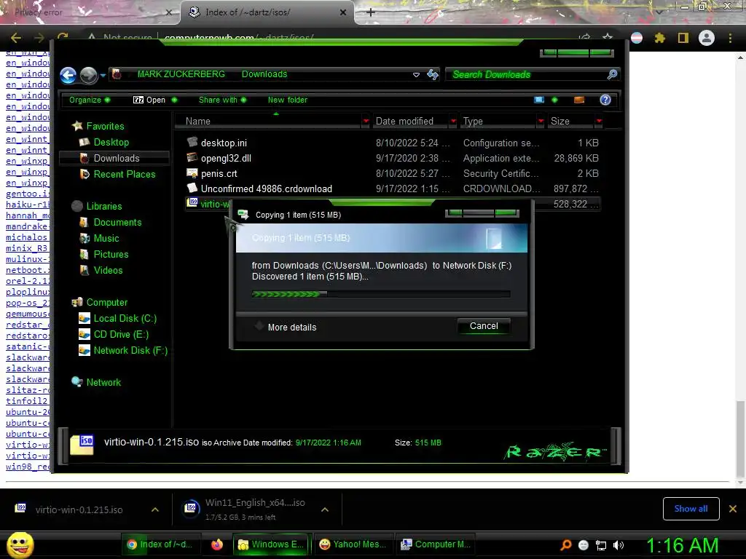Screen dimensions: 746x559
Task: Toggle the preview pane icon
Action: point(579,100)
